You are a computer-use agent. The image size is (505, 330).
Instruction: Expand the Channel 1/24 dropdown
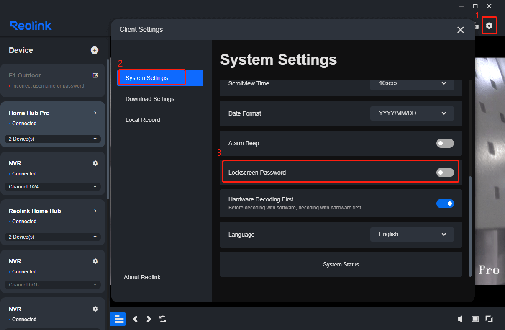tap(52, 186)
